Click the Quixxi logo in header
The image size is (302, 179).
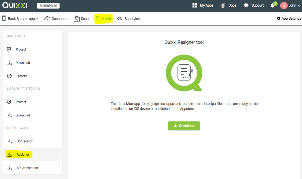point(15,5)
